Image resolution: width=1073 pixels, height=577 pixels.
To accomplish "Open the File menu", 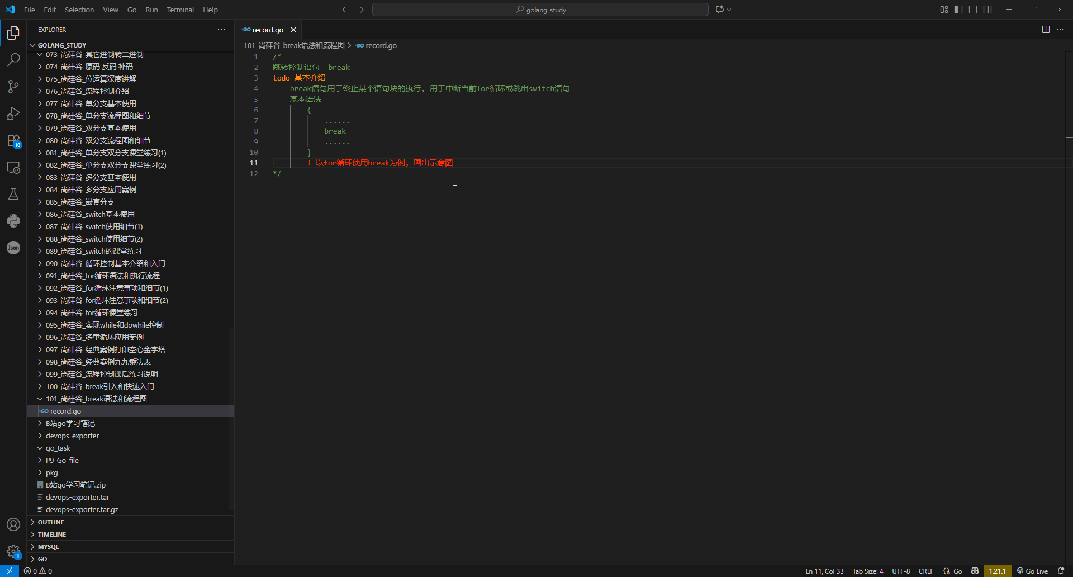I will (30, 10).
